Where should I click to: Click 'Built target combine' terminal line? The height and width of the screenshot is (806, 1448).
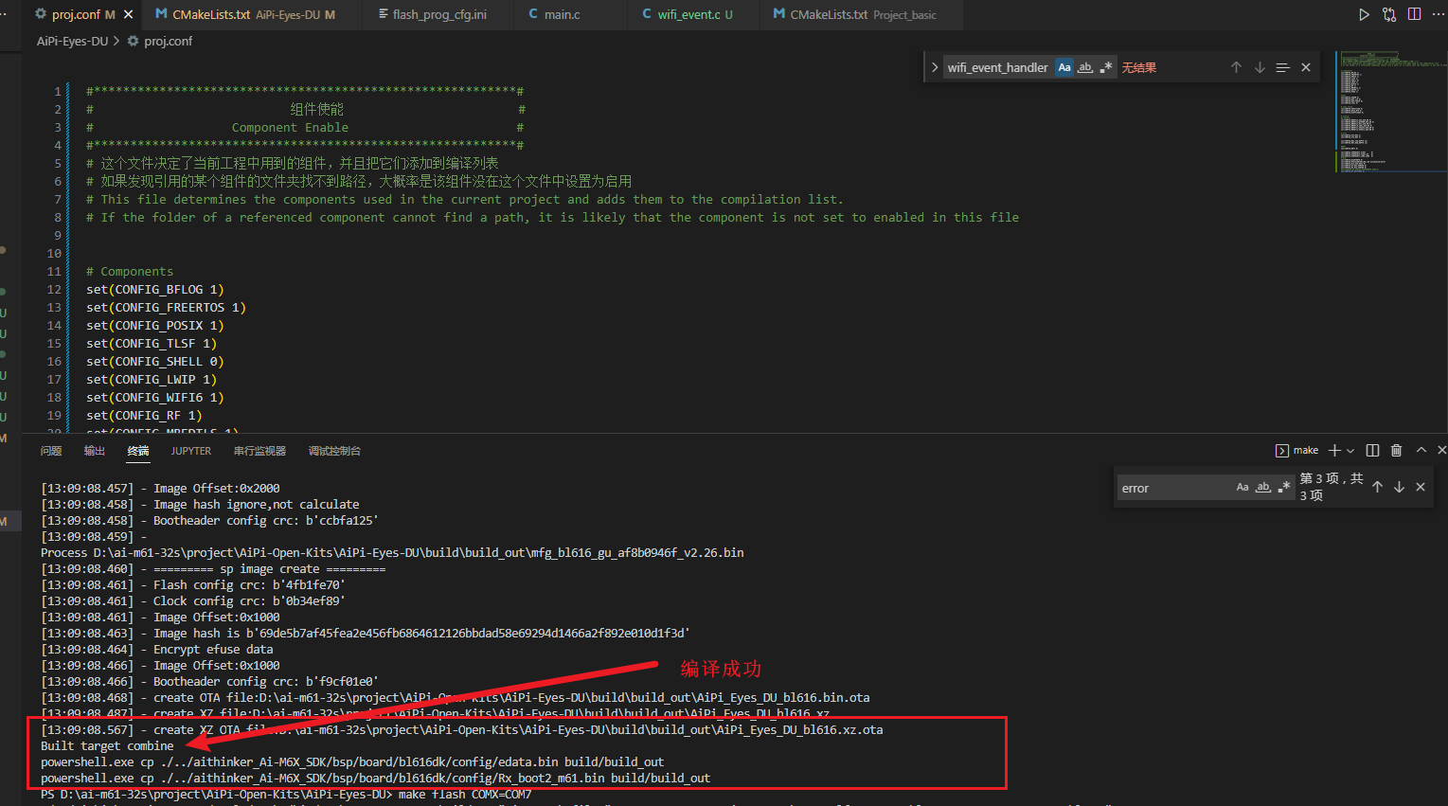click(107, 746)
